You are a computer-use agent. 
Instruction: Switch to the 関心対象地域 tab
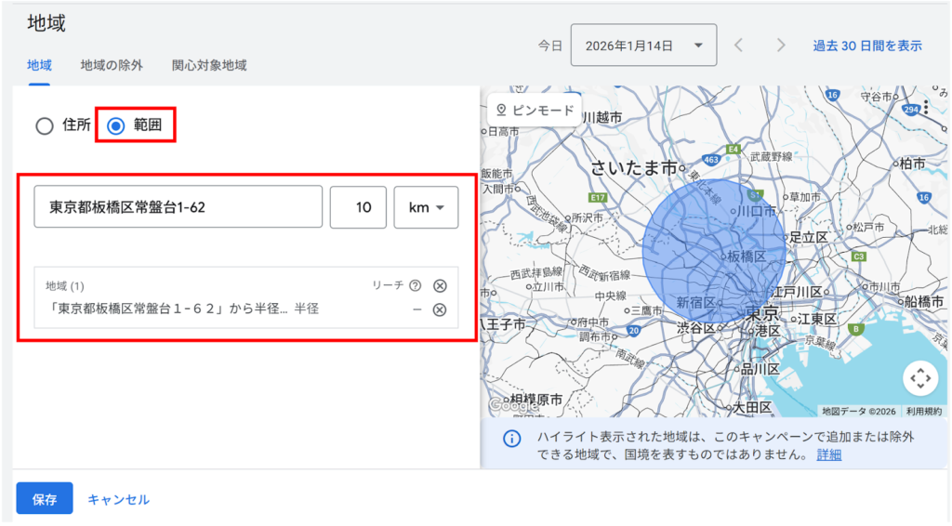click(x=209, y=66)
